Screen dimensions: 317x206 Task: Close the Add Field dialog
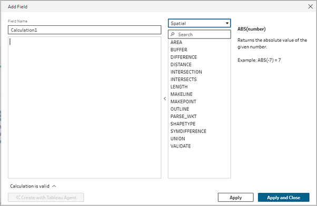pyautogui.click(x=310, y=7)
